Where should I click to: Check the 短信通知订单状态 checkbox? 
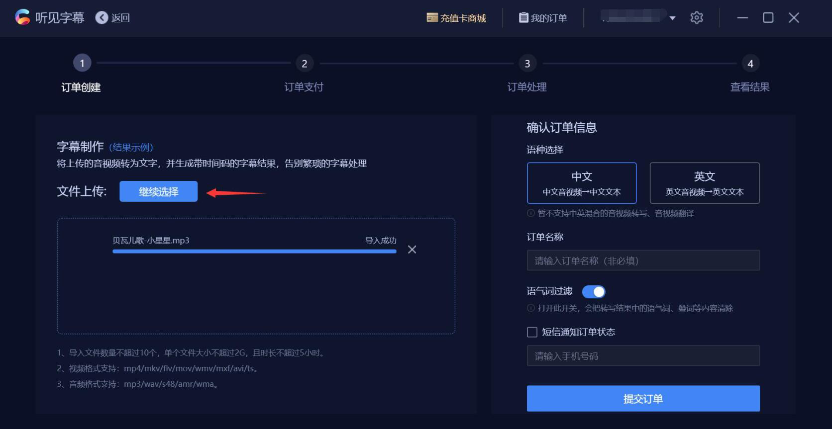(x=532, y=332)
